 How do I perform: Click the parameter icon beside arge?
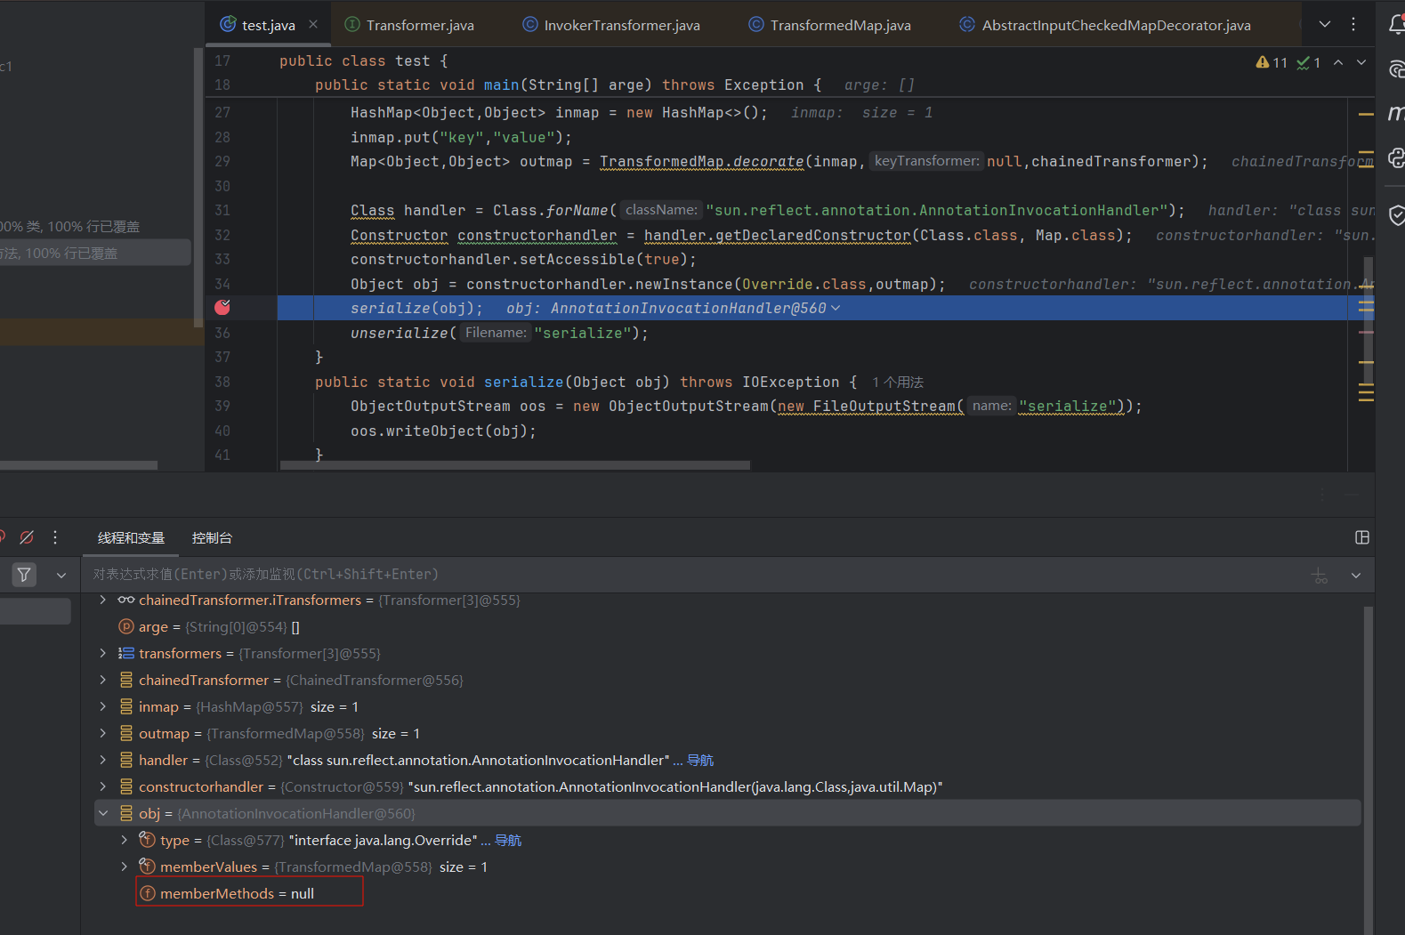pyautogui.click(x=126, y=626)
